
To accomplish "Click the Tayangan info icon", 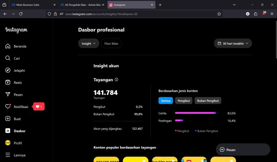I will click(116, 80).
